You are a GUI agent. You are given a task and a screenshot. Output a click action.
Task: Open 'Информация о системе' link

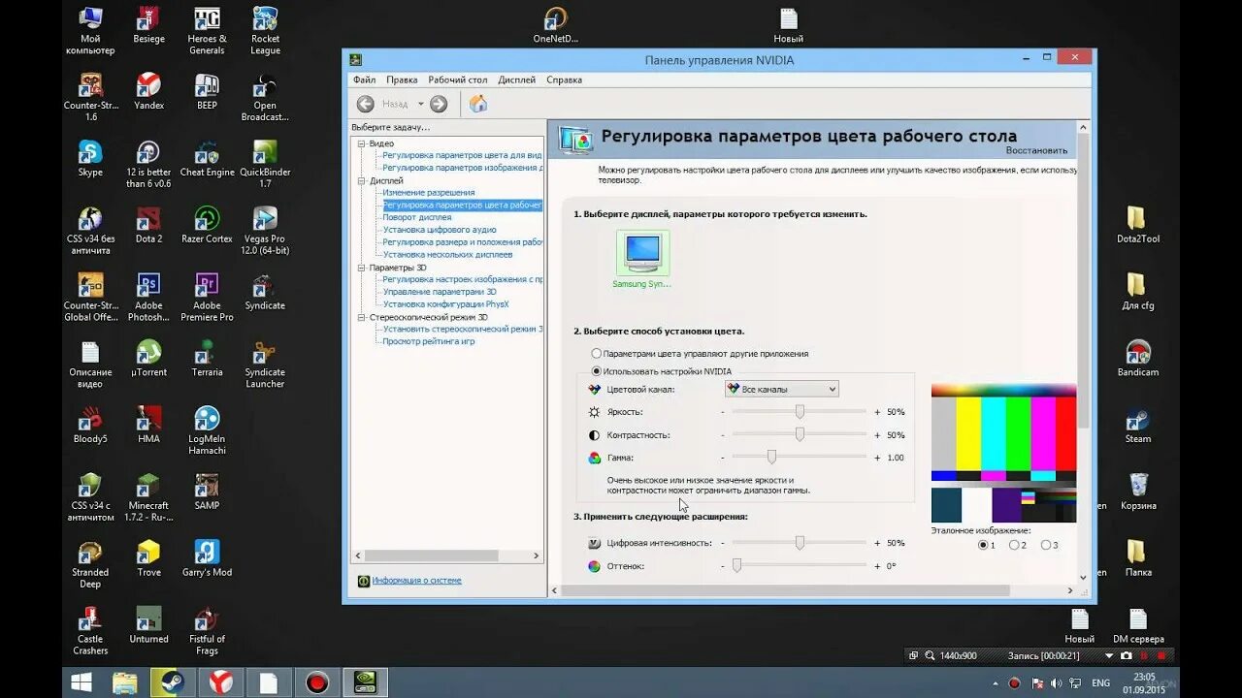pos(416,581)
